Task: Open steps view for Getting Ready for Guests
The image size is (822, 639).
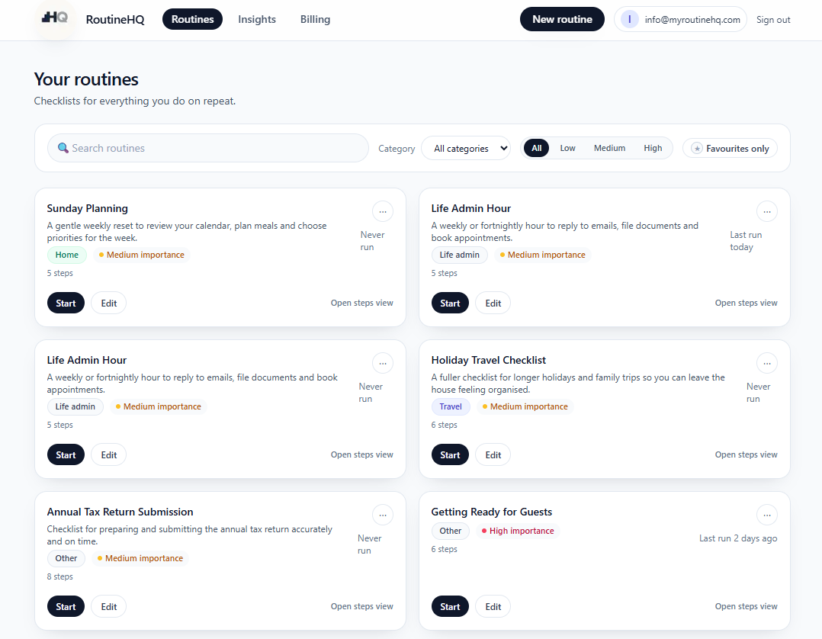Action: point(746,606)
